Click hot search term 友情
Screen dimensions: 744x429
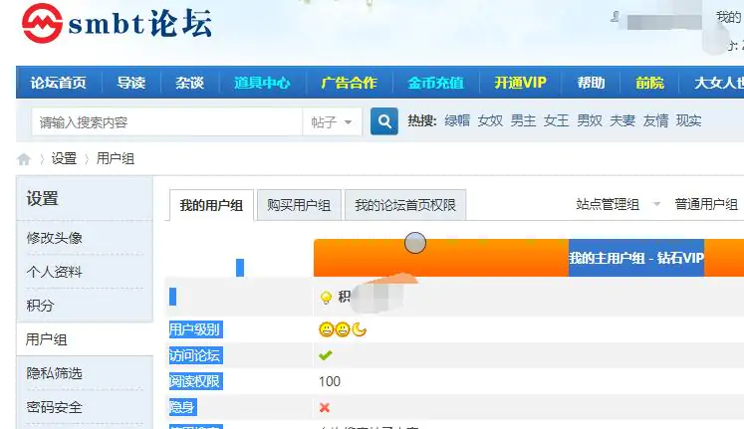(655, 120)
